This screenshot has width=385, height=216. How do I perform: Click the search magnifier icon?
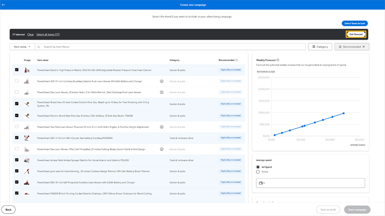tap(39, 47)
